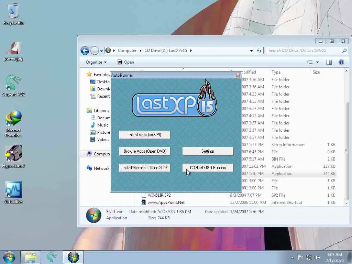
Task: Open the Recycle Bin desktop icon
Action: pos(13,14)
